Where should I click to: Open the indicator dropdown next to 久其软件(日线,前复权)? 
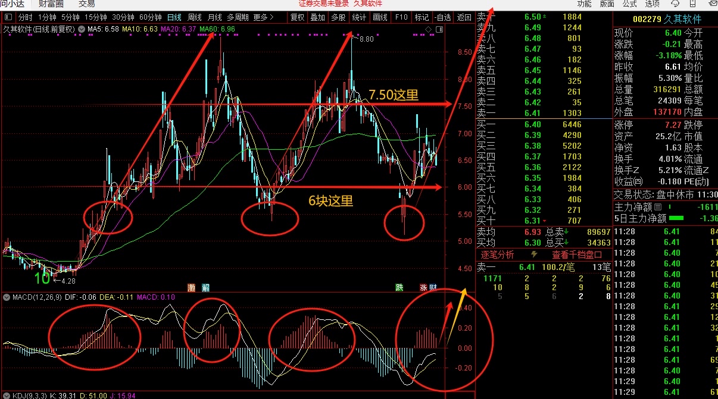tap(82, 29)
